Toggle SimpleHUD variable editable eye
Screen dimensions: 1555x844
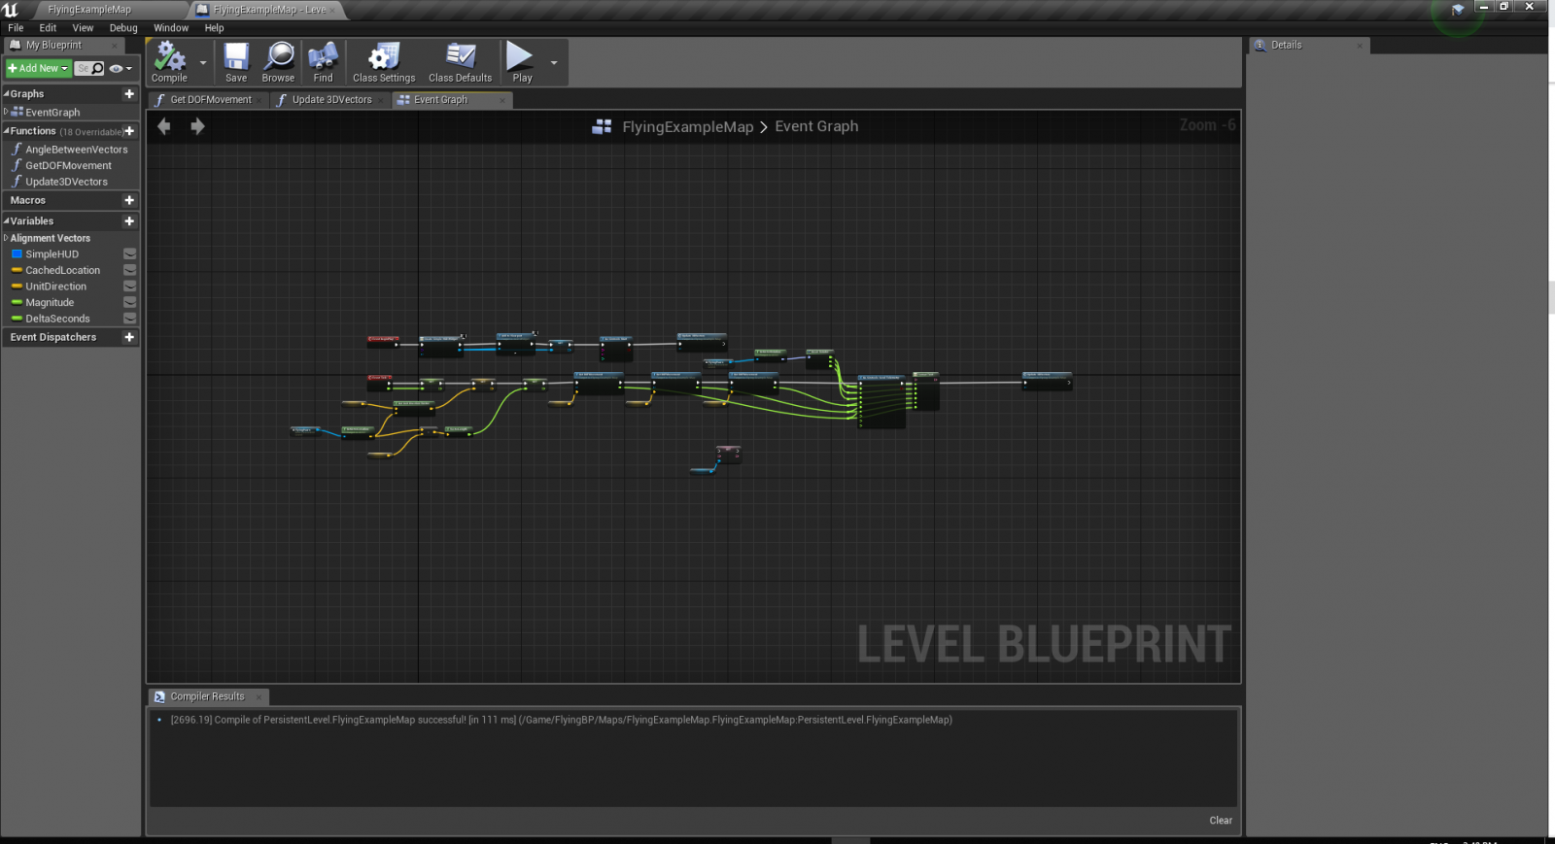pyautogui.click(x=129, y=254)
